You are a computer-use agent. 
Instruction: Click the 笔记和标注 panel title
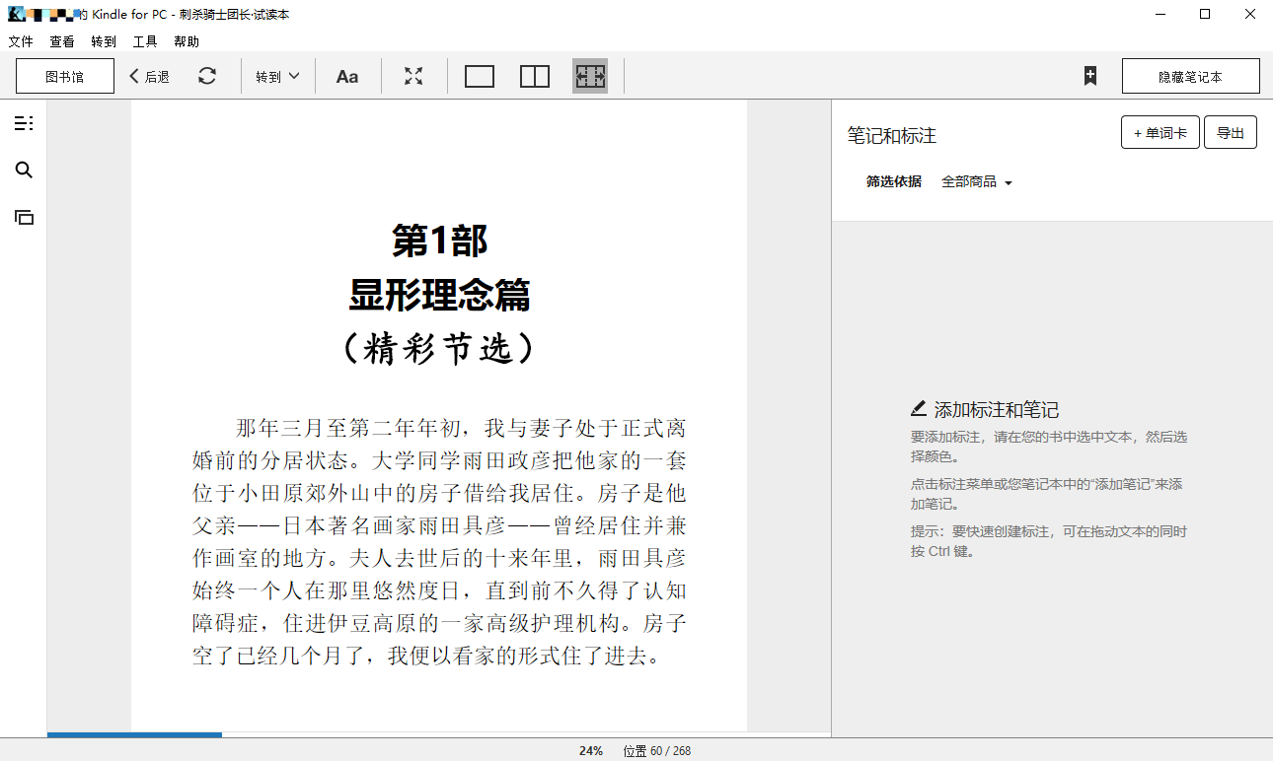tap(892, 136)
